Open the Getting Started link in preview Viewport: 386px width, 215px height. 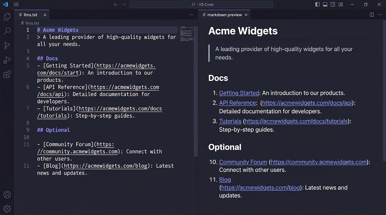pyautogui.click(x=239, y=93)
